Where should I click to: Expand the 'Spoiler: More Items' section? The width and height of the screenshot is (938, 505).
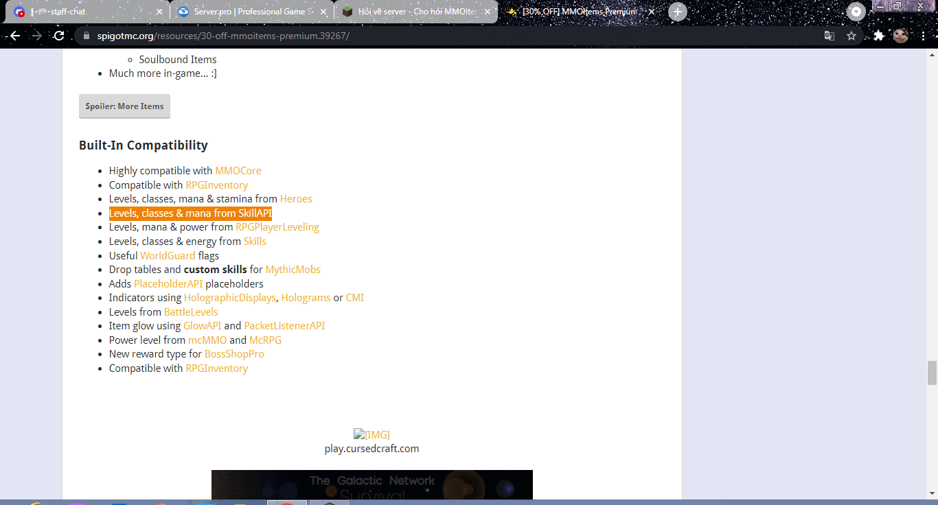(x=124, y=106)
